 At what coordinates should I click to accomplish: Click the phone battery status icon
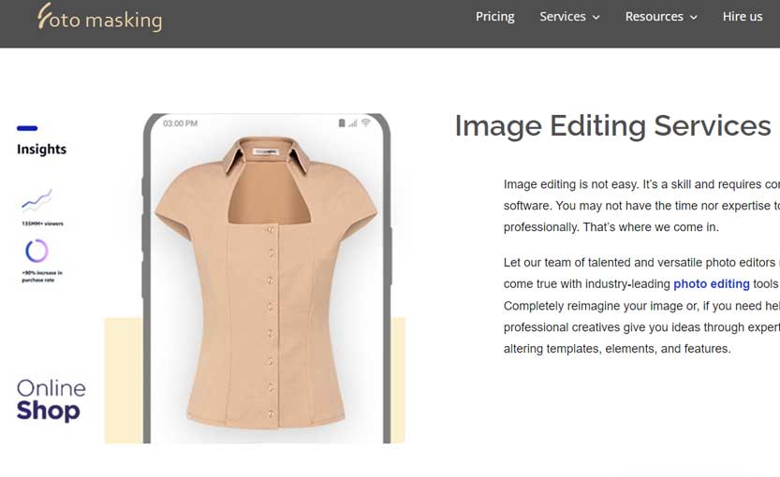pos(342,123)
